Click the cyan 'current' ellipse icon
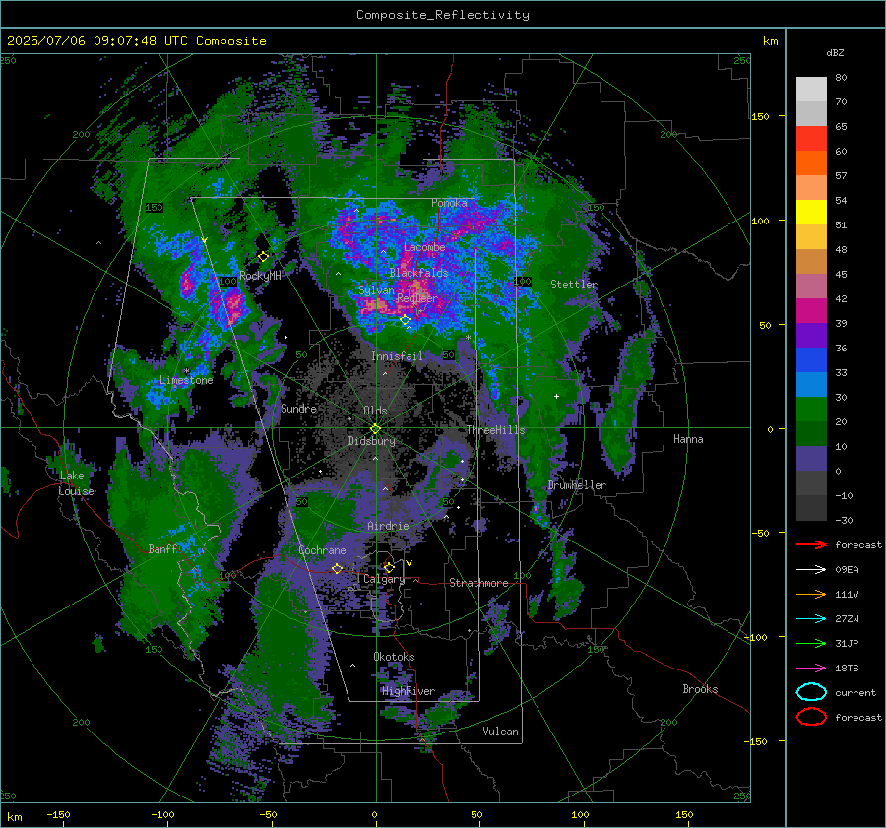 pos(811,692)
